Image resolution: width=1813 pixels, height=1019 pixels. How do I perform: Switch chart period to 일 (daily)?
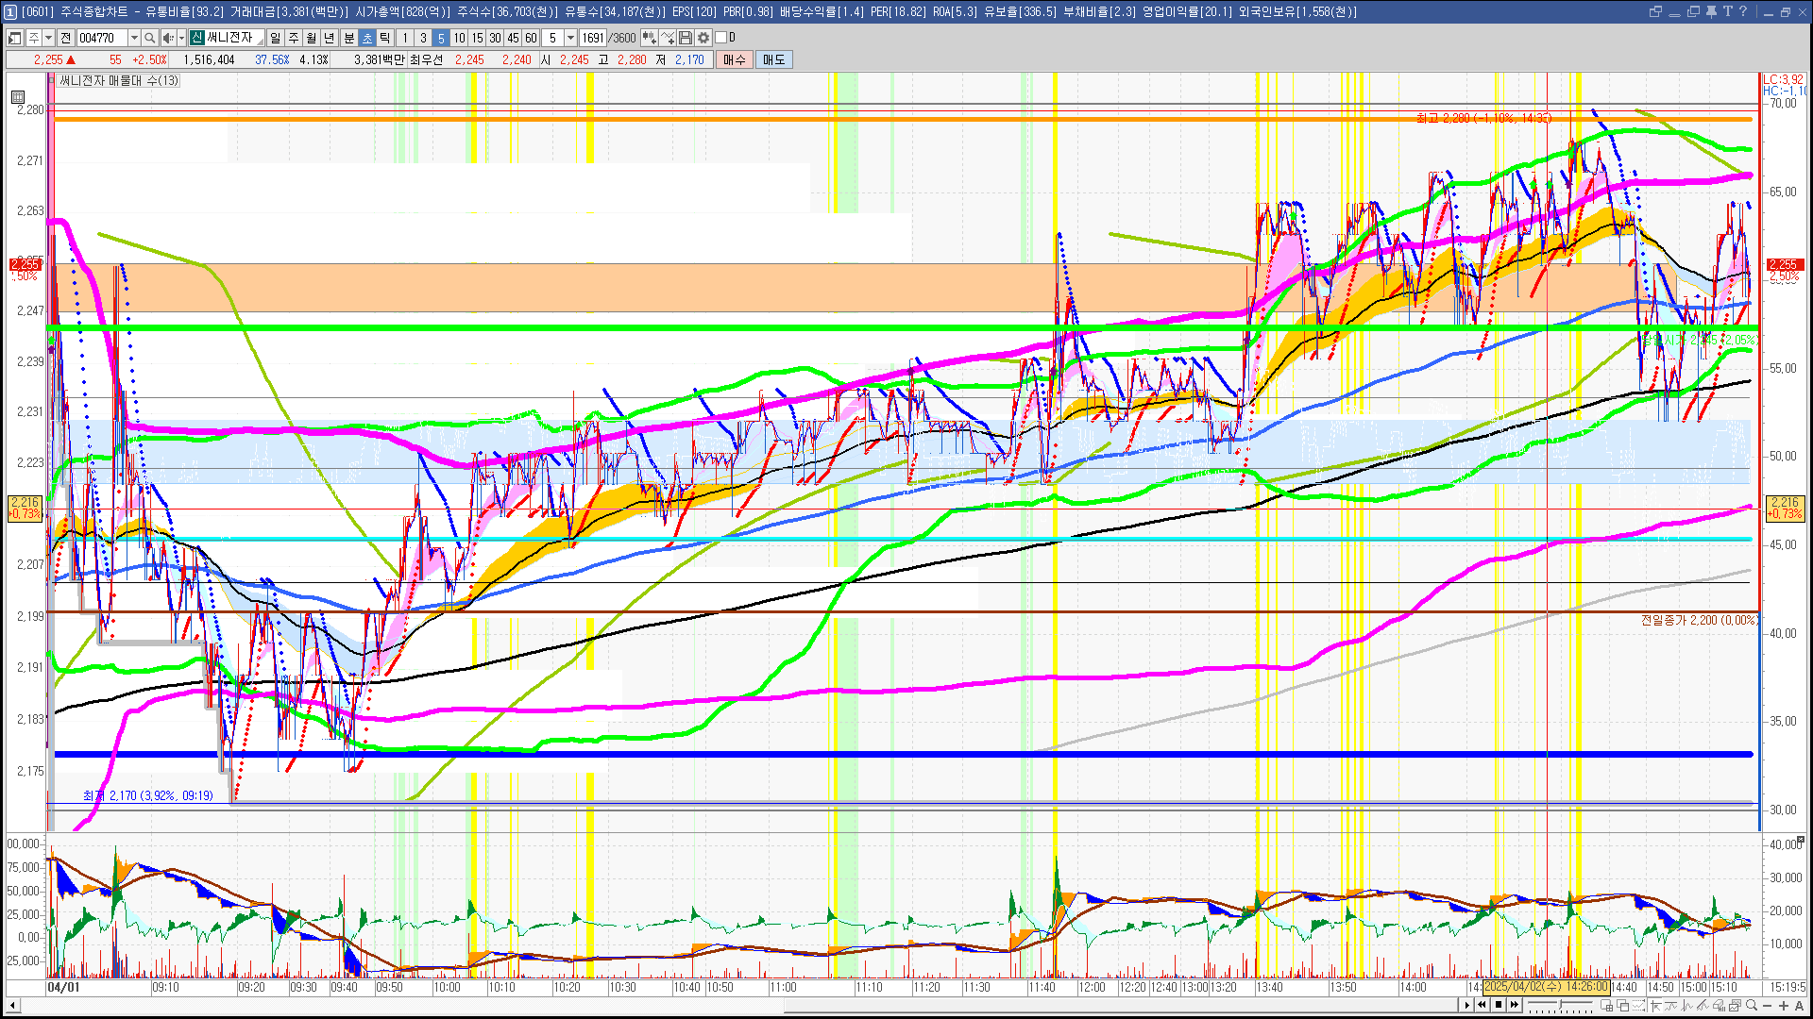tap(275, 38)
